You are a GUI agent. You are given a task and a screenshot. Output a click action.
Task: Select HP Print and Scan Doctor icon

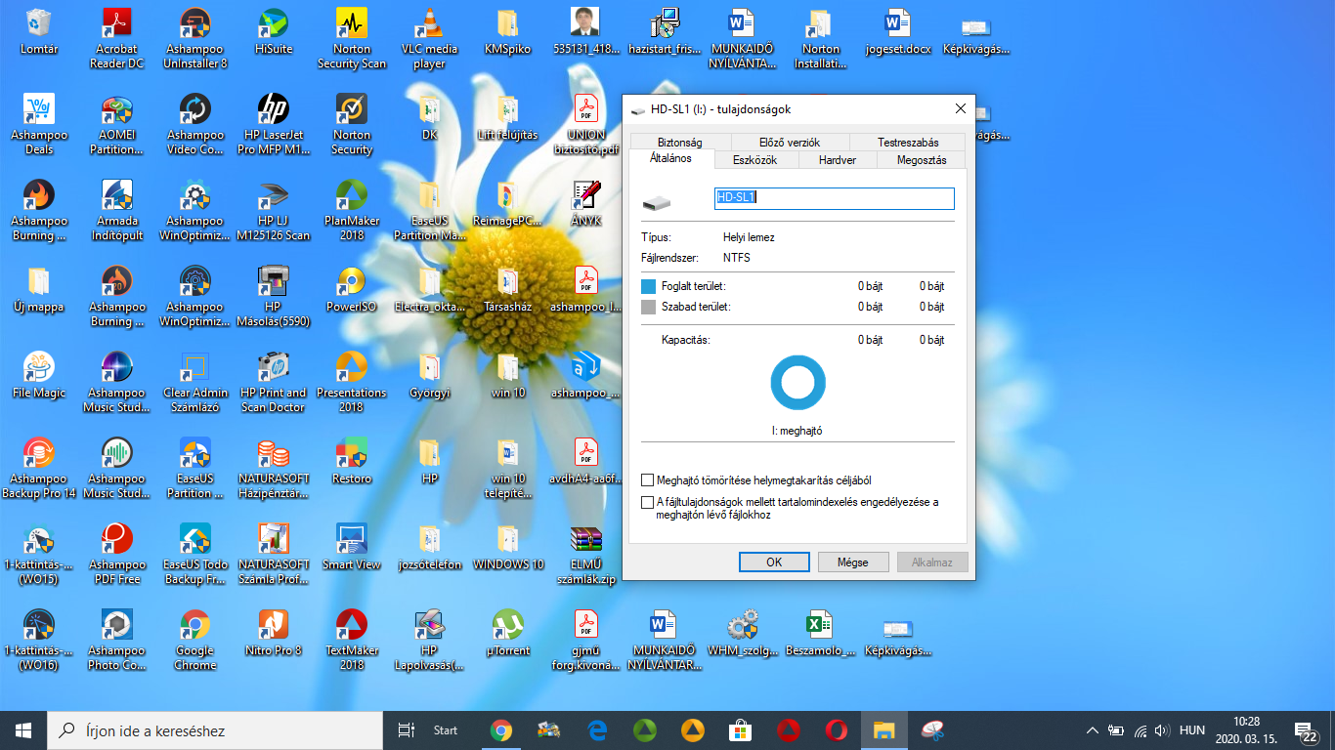coord(274,383)
